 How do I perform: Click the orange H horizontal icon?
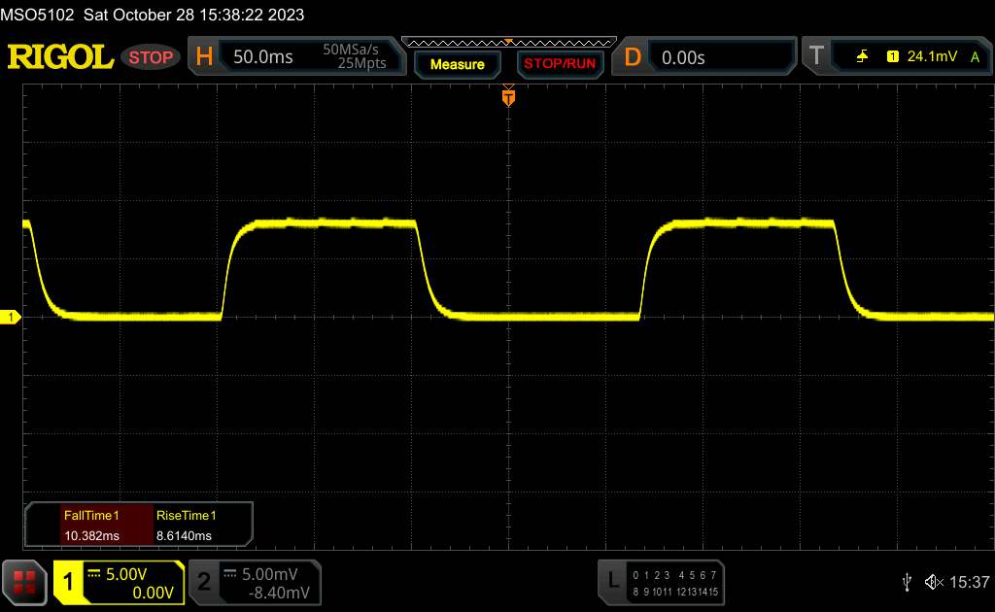204,57
